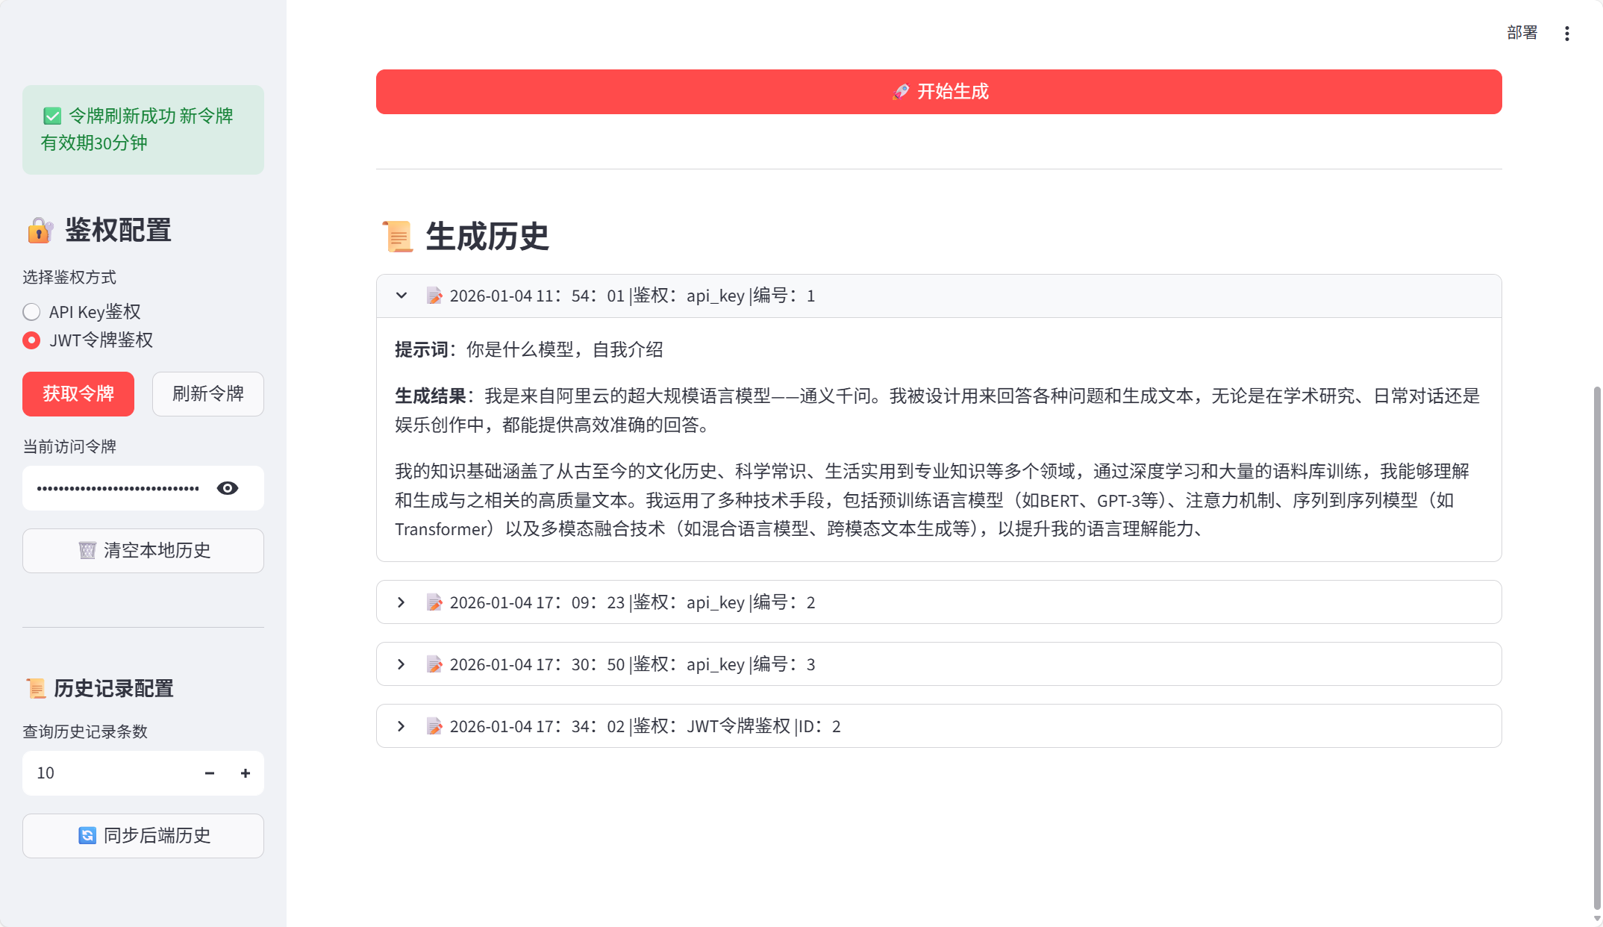Click the plus stepper for history record count
1603x927 pixels.
tap(245, 773)
